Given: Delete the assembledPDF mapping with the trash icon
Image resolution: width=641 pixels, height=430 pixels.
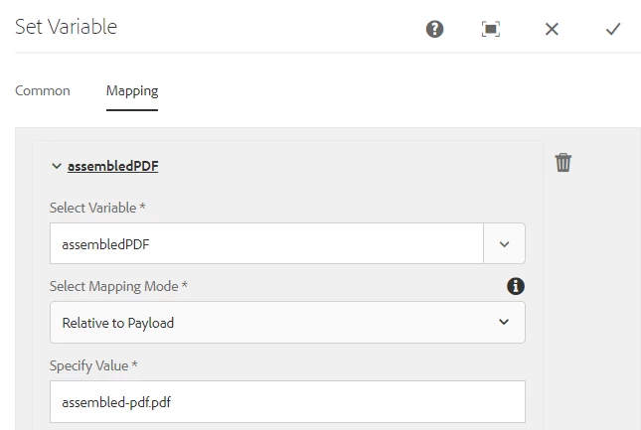Looking at the screenshot, I should (562, 163).
